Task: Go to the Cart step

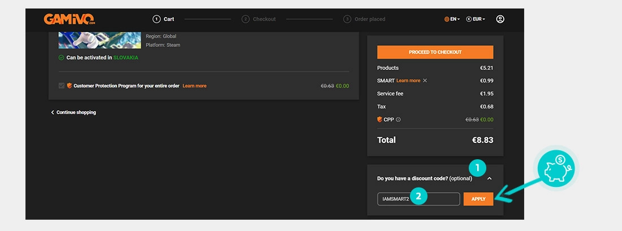Action: [x=163, y=19]
